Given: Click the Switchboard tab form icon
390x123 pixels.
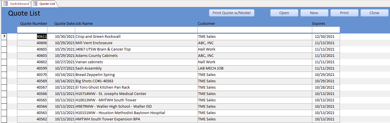Looking at the screenshot, I should [5, 4].
